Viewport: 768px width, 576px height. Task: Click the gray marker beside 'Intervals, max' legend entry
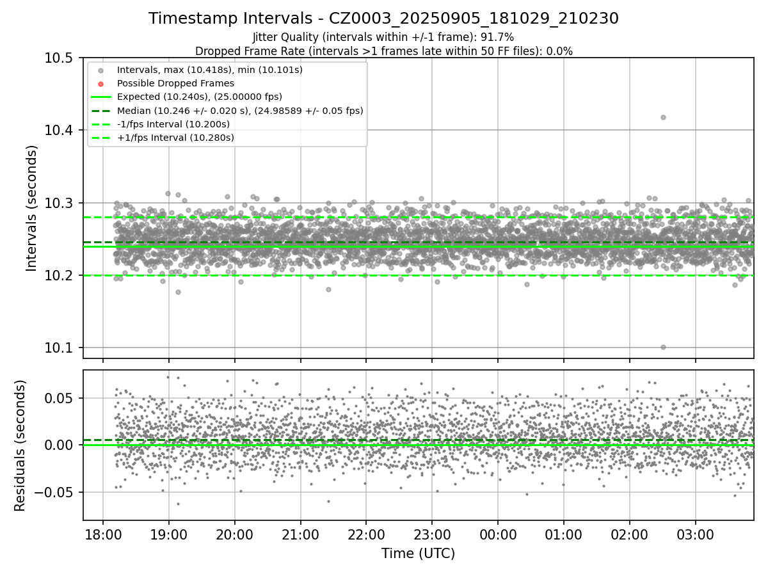pyautogui.click(x=100, y=70)
